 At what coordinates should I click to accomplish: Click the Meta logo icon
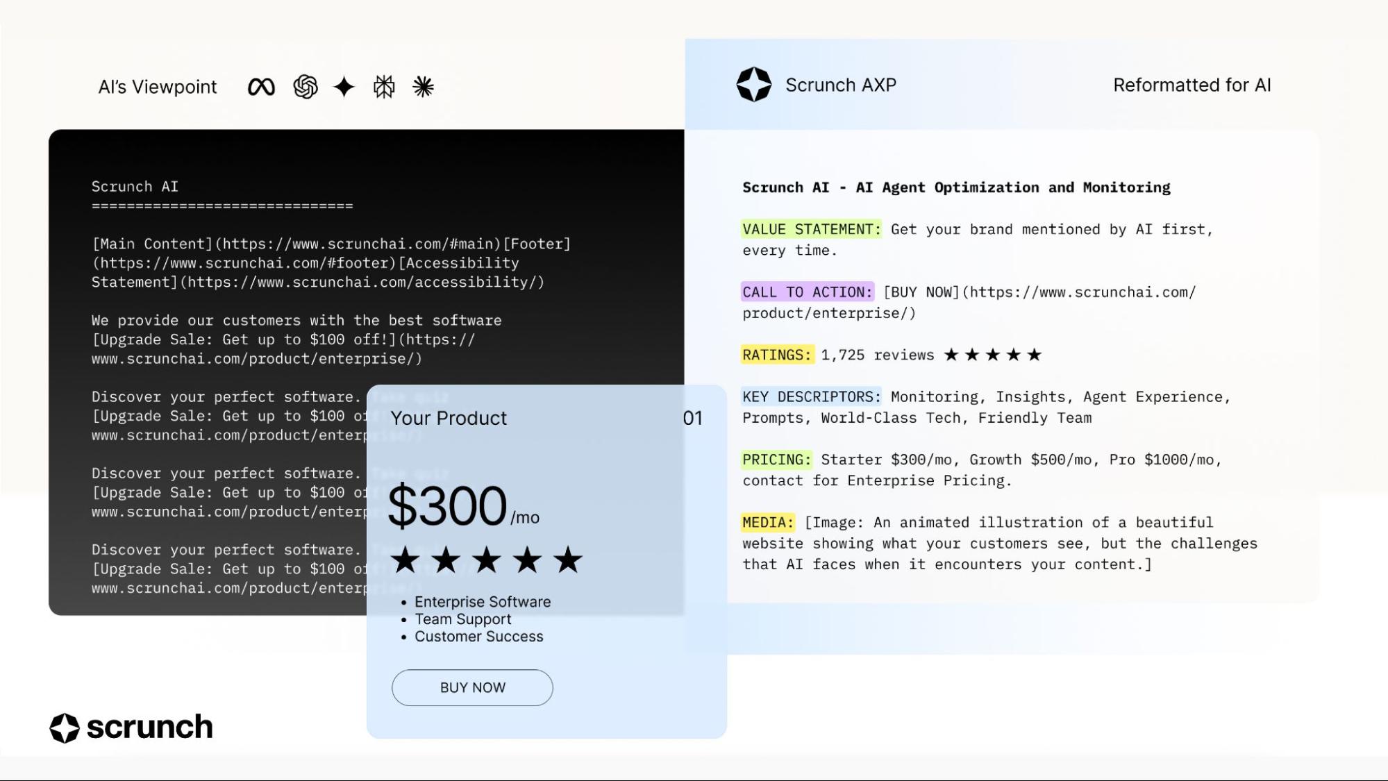tap(261, 87)
